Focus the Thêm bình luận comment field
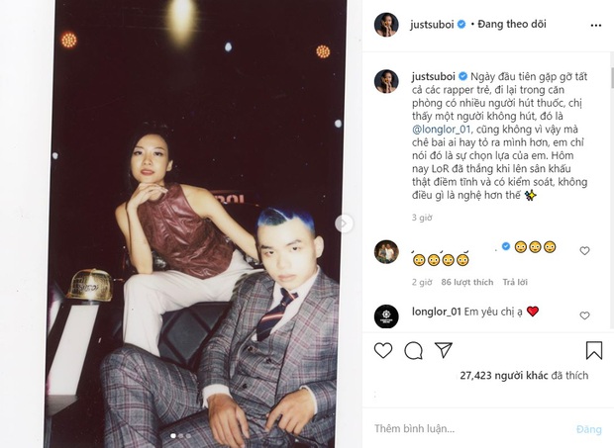The height and width of the screenshot is (448, 614). 469,429
